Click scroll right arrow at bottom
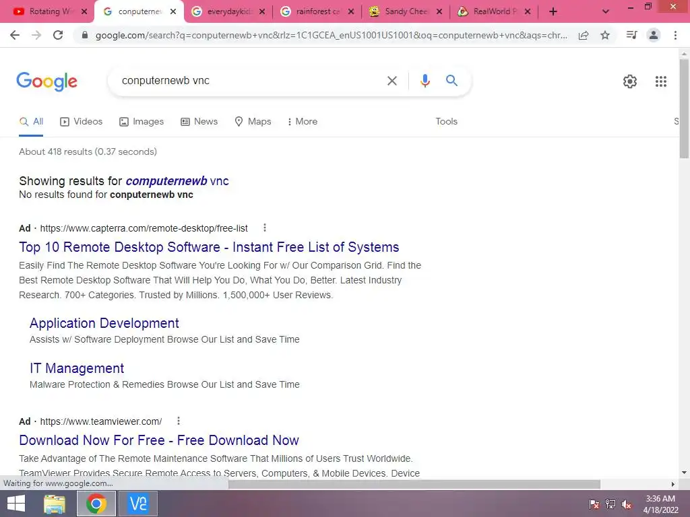 click(x=672, y=485)
